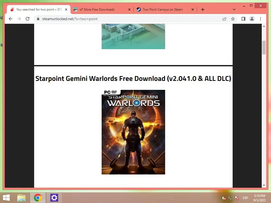Open the browser side panel icon
Screen dimensions: 271x203
(243, 19)
